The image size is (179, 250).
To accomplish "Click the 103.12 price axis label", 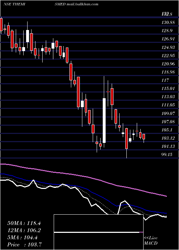I will tap(168, 138).
